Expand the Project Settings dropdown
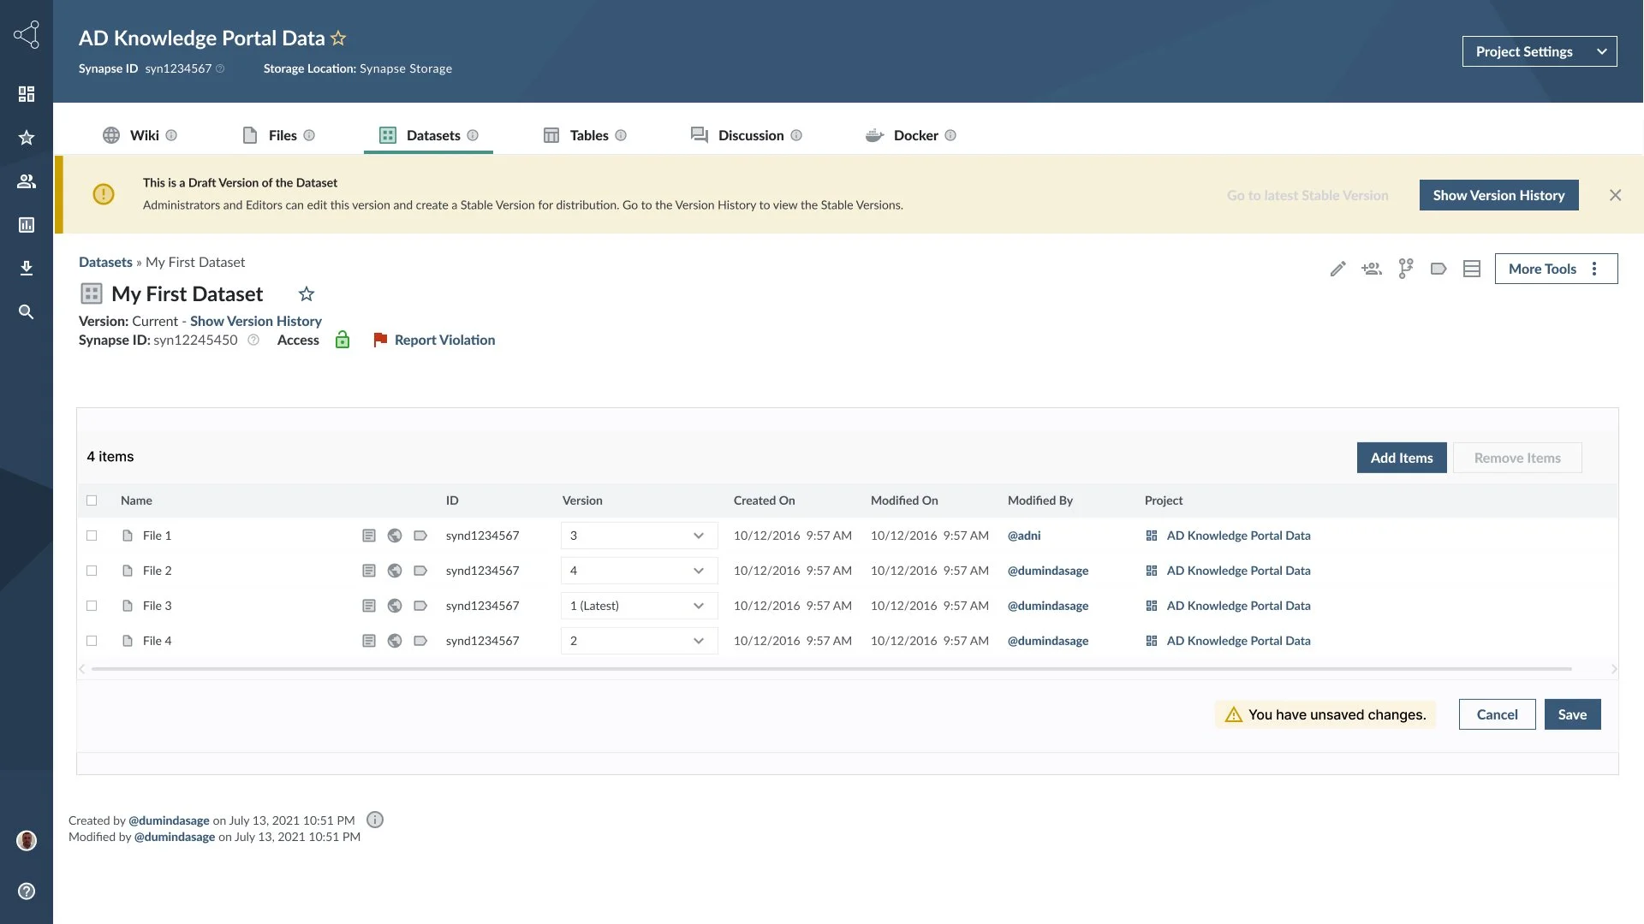1644x924 pixels. 1539,51
